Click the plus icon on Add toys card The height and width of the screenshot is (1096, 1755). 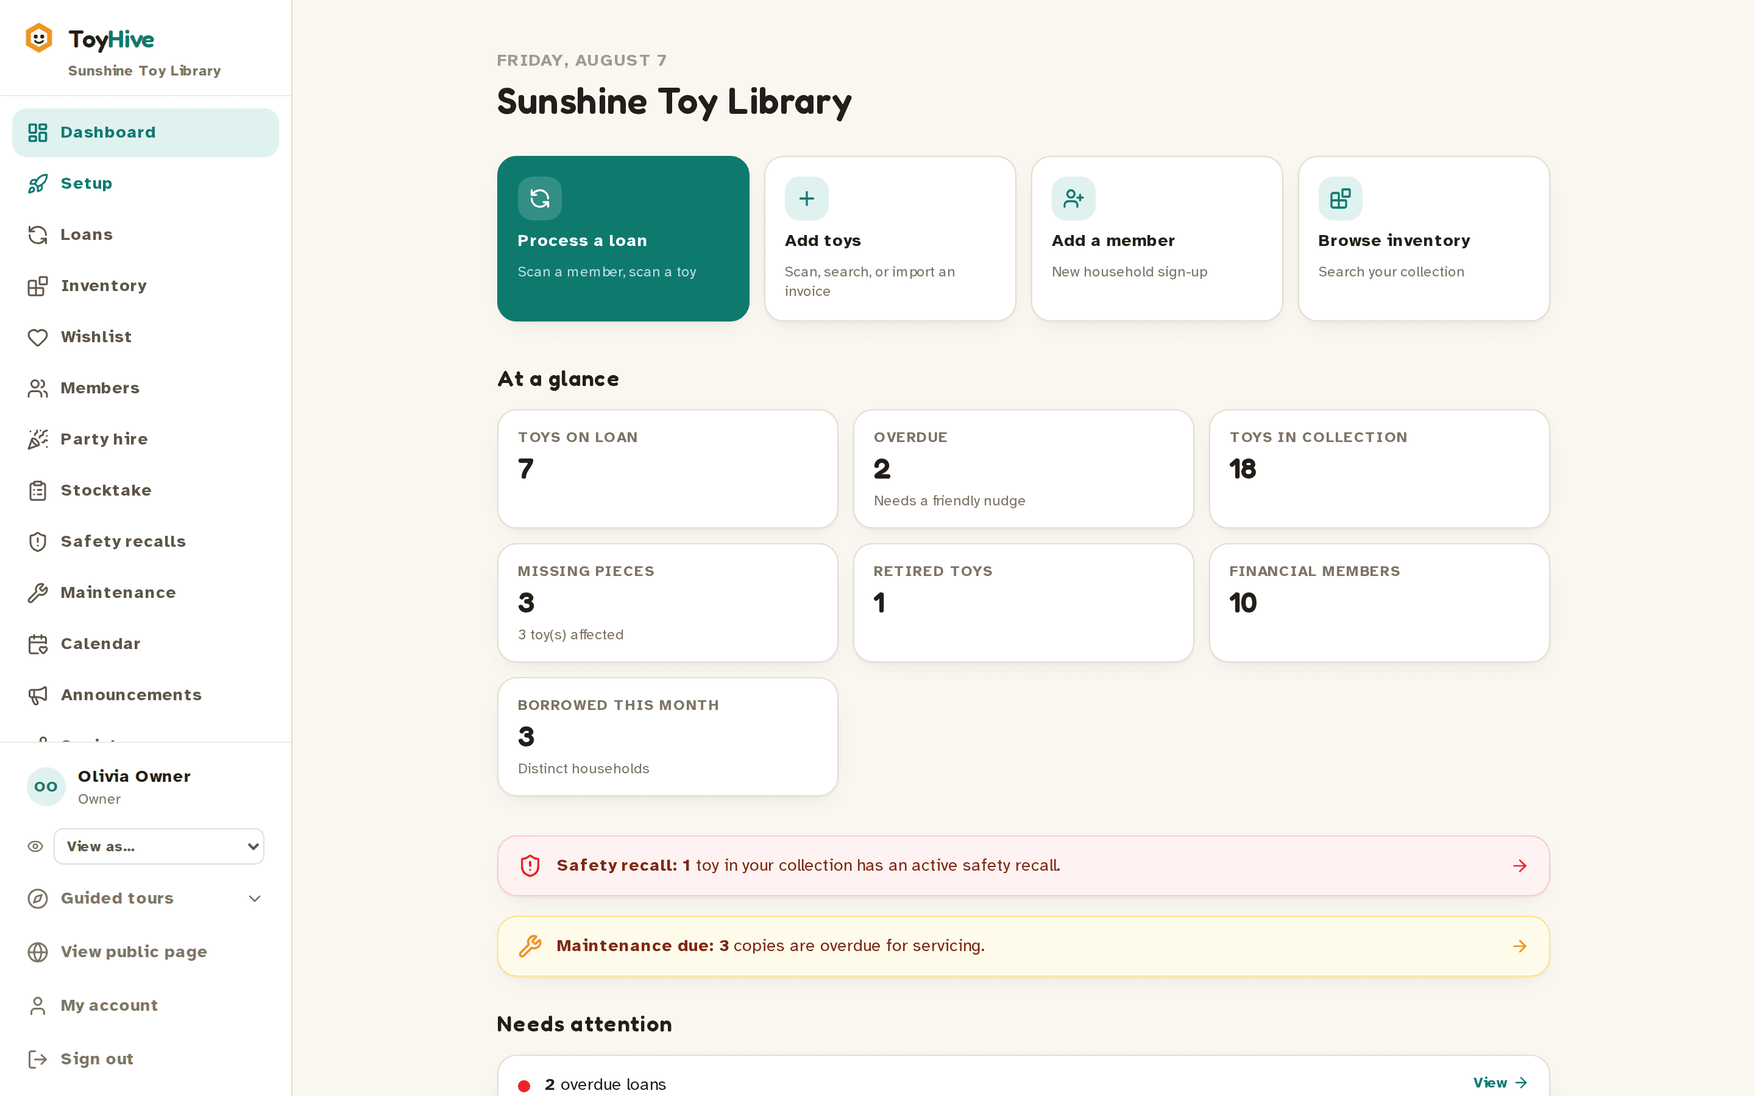tap(806, 198)
